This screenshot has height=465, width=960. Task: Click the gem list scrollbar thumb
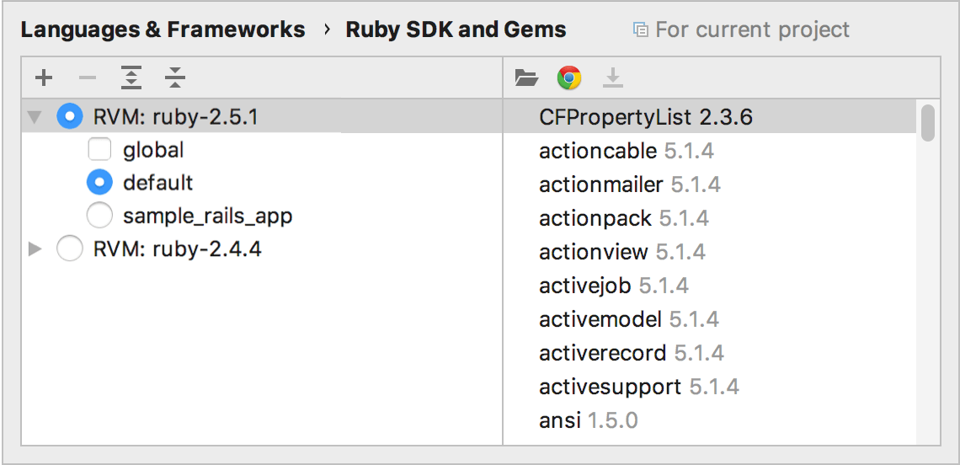[x=928, y=121]
